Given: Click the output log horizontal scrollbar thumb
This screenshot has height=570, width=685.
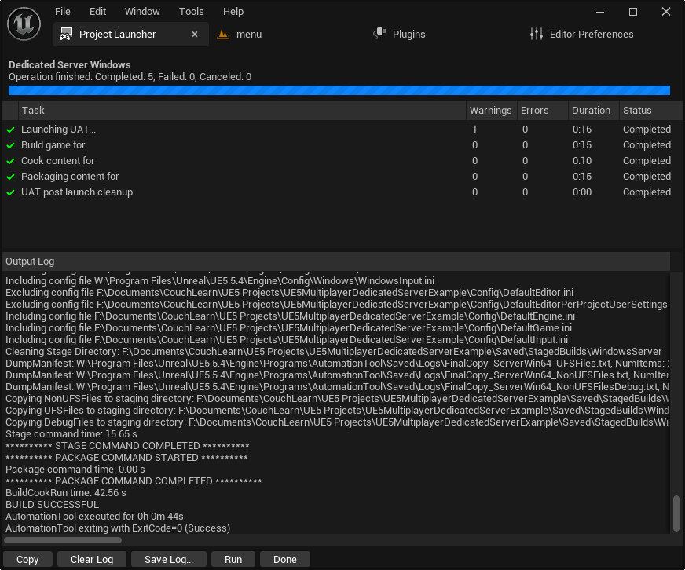Looking at the screenshot, I should [x=63, y=540].
